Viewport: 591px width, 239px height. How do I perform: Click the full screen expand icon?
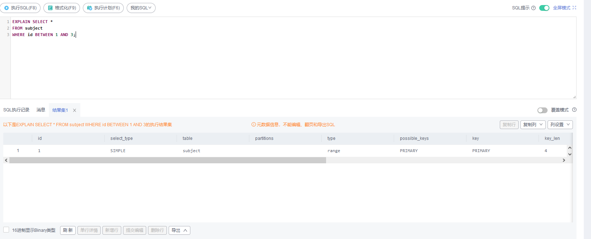(574, 8)
